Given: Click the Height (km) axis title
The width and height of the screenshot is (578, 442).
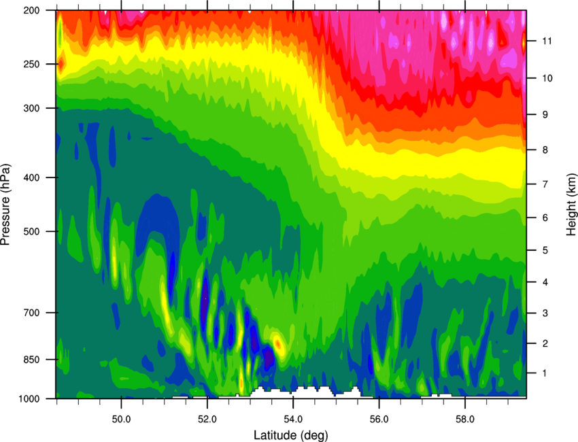Looking at the screenshot, I should (572, 204).
